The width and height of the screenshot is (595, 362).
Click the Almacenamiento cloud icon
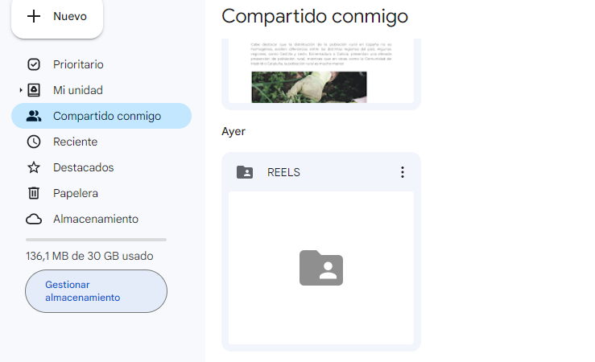pos(34,219)
